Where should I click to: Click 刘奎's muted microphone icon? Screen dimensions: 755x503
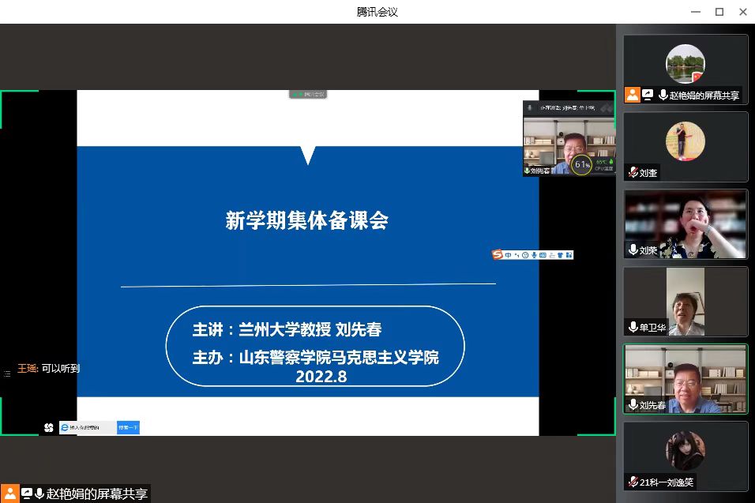pos(633,173)
